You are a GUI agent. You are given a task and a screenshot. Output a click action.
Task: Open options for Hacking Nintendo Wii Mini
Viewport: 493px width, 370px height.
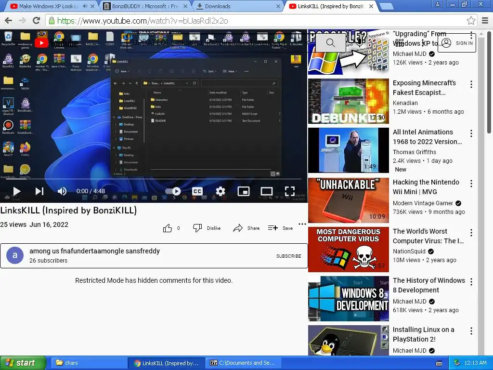[471, 184]
